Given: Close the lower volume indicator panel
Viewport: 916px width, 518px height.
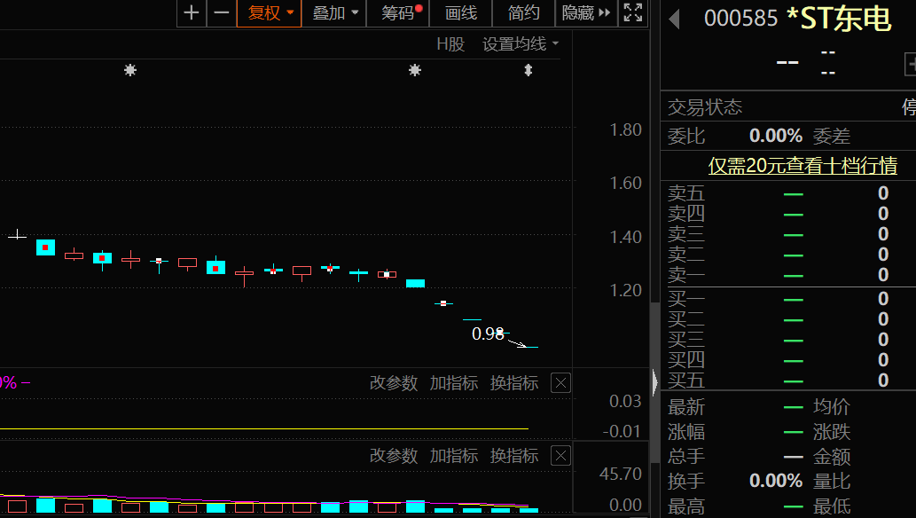Looking at the screenshot, I should coord(560,456).
